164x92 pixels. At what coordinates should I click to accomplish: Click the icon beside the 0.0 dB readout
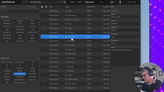coord(135,2)
